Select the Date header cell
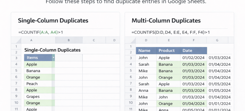This screenshot has height=111, width=245. [194, 51]
